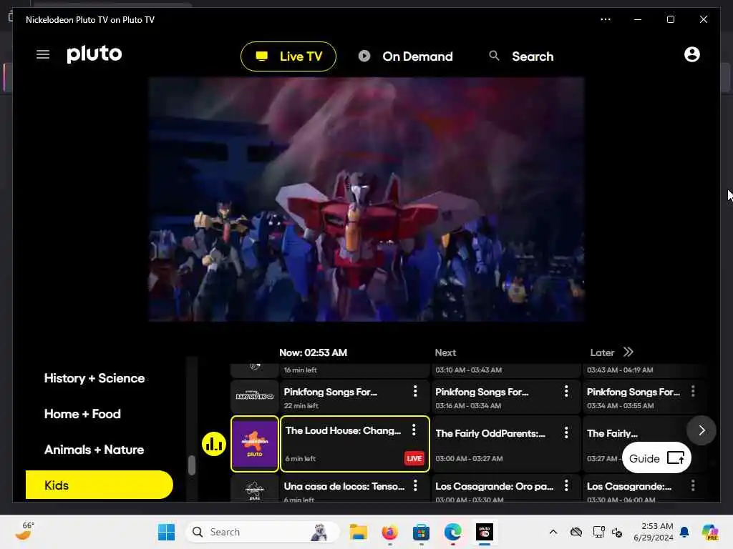Open the notification bell
733x549 pixels.
click(x=684, y=532)
